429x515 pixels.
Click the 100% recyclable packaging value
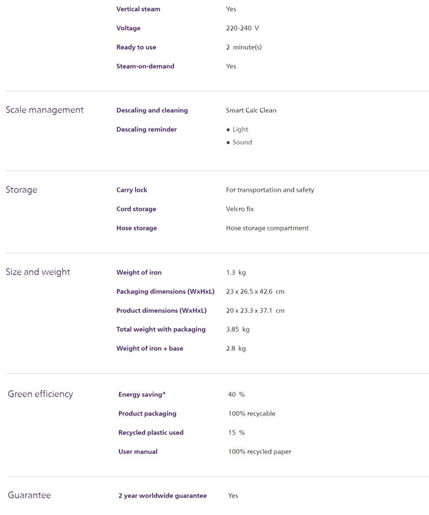click(252, 413)
